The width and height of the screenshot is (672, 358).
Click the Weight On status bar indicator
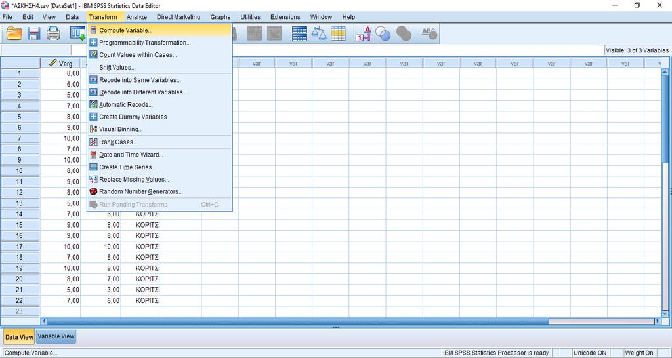coord(639,353)
